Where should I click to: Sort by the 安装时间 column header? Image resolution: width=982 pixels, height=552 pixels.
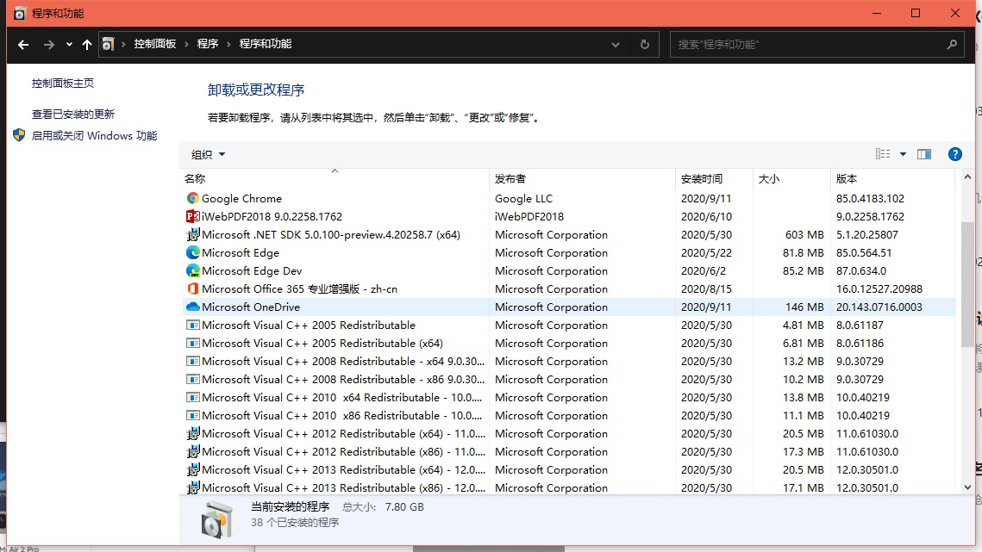click(x=714, y=178)
